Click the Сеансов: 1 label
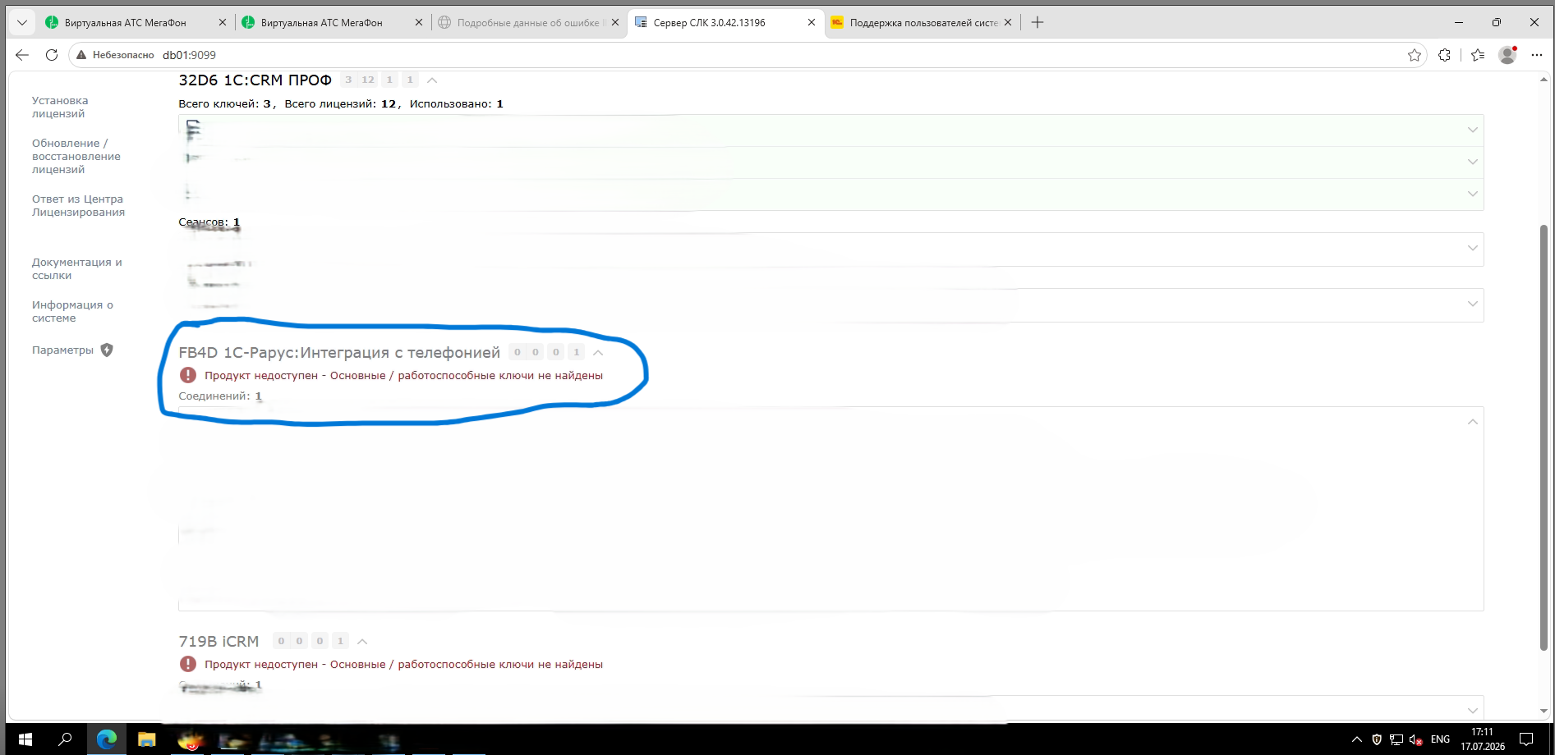The image size is (1555, 755). pos(209,222)
